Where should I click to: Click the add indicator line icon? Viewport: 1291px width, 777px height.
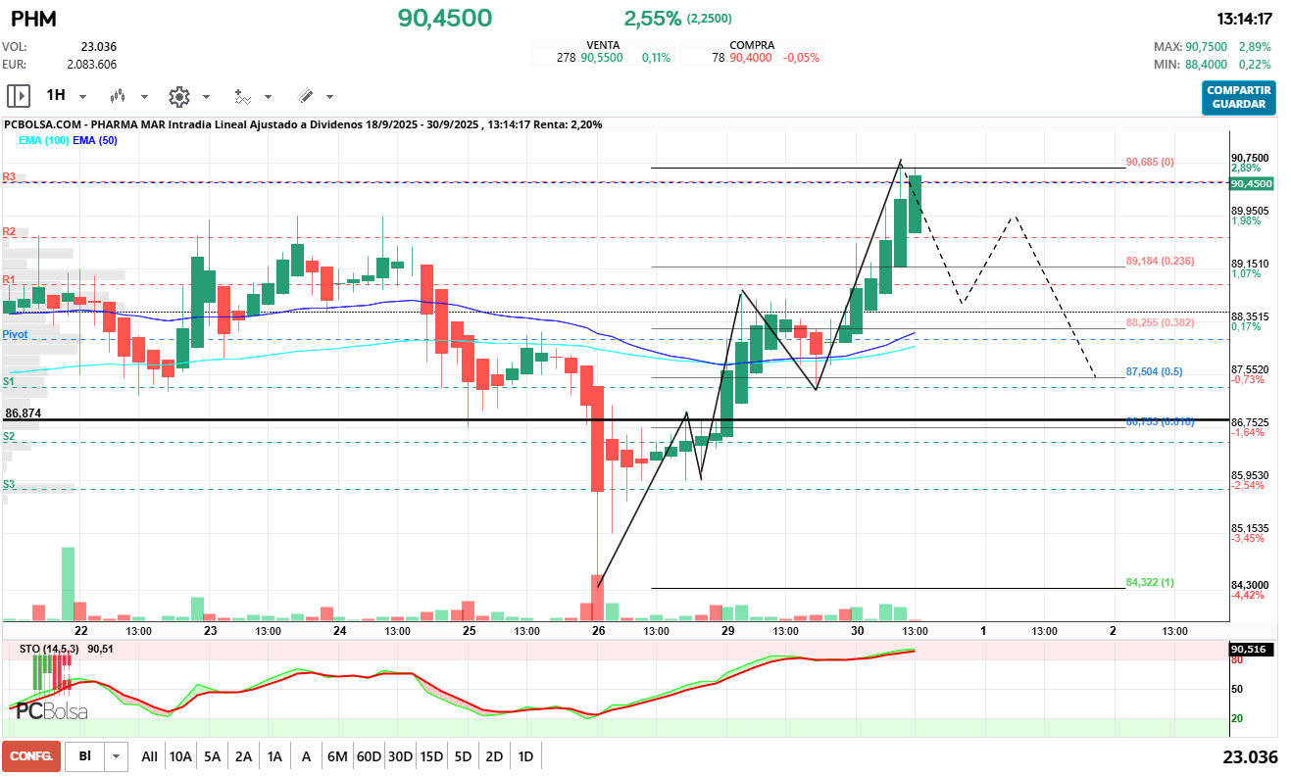(x=242, y=96)
